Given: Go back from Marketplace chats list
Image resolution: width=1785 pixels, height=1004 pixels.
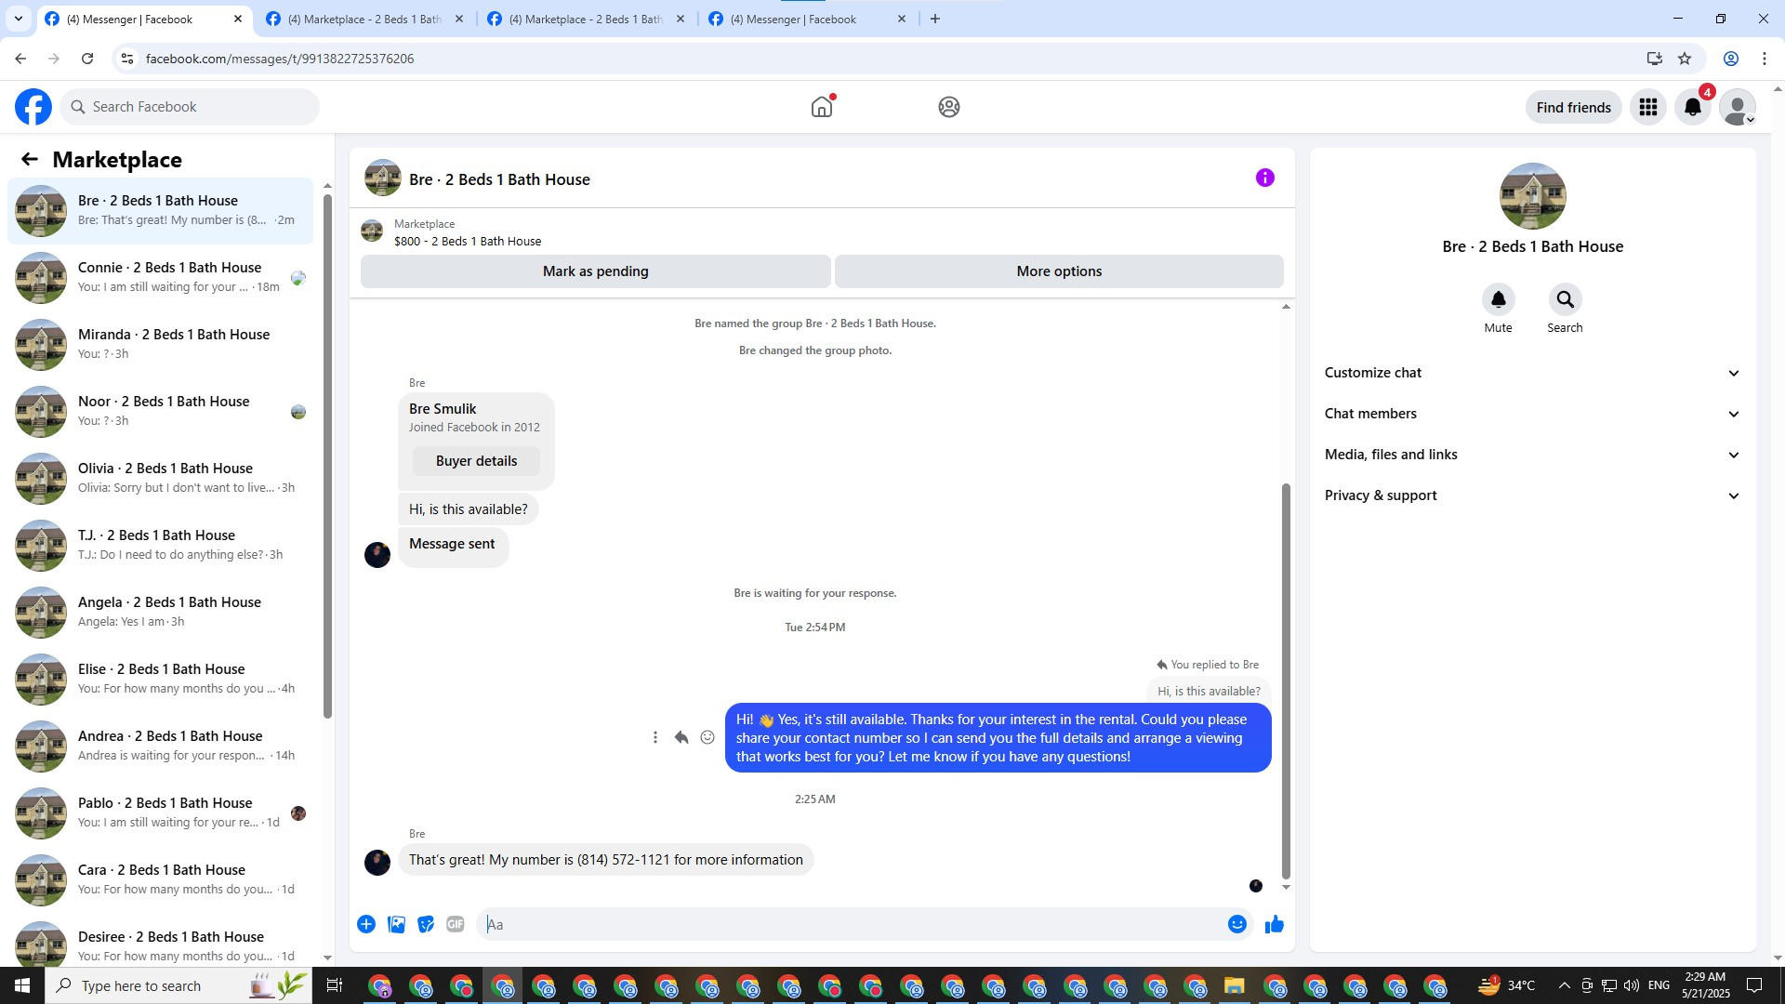Looking at the screenshot, I should point(30,160).
